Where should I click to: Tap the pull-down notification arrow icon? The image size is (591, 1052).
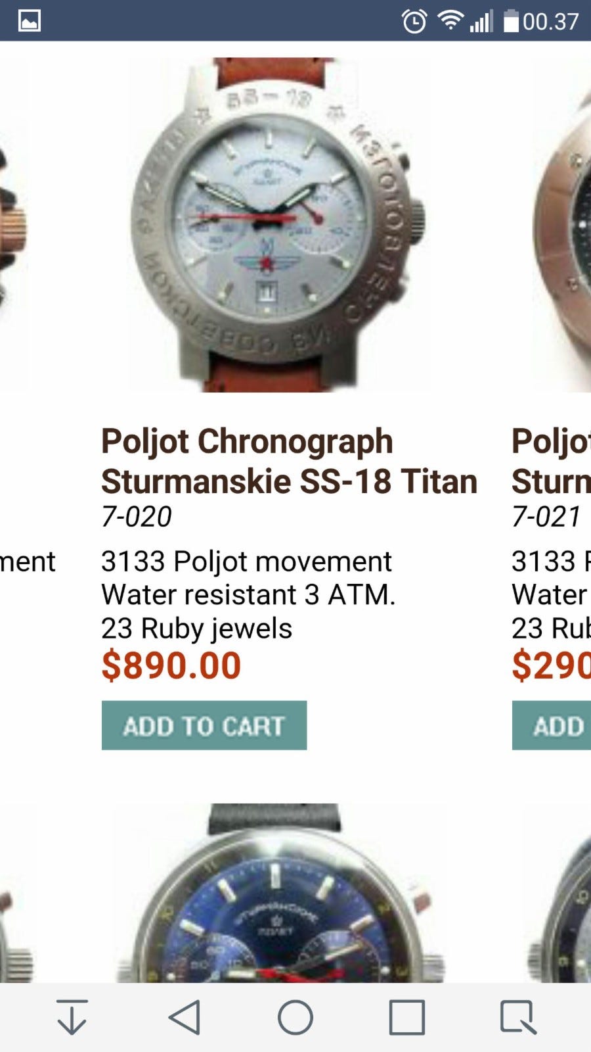point(72,1018)
